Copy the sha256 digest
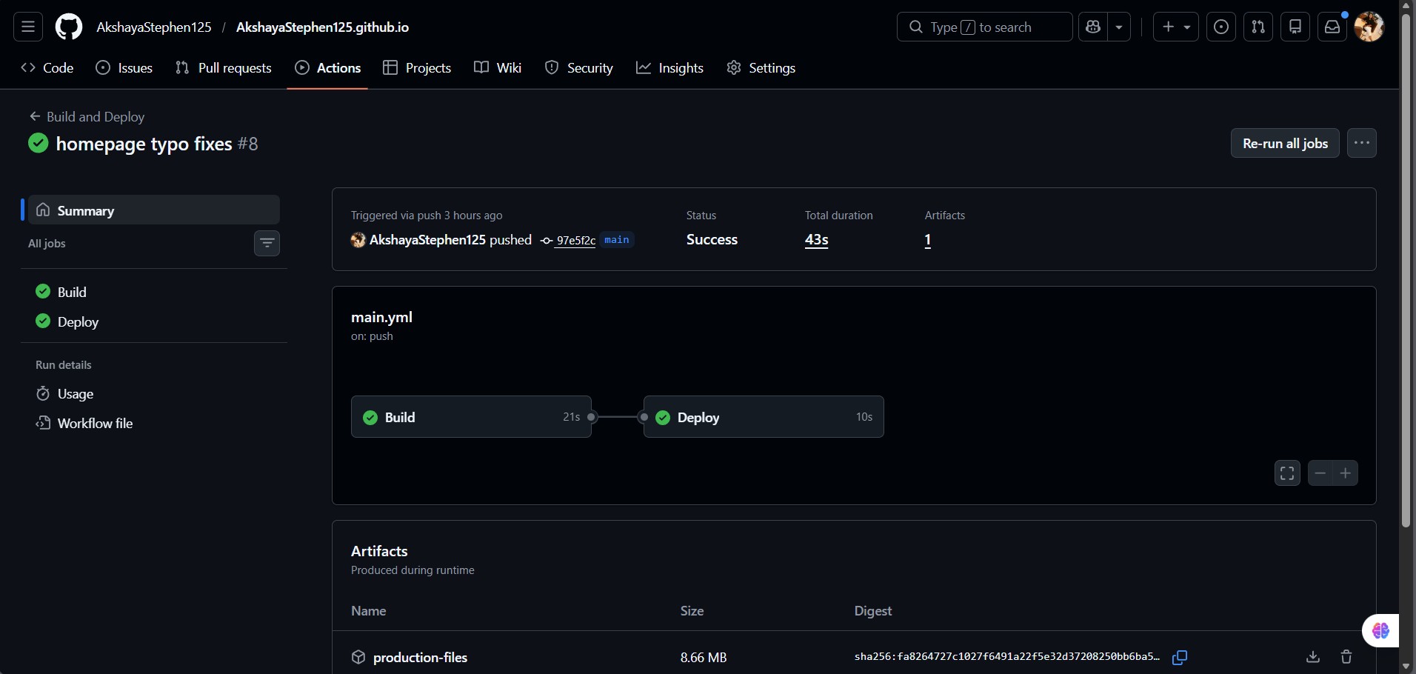 1180,657
